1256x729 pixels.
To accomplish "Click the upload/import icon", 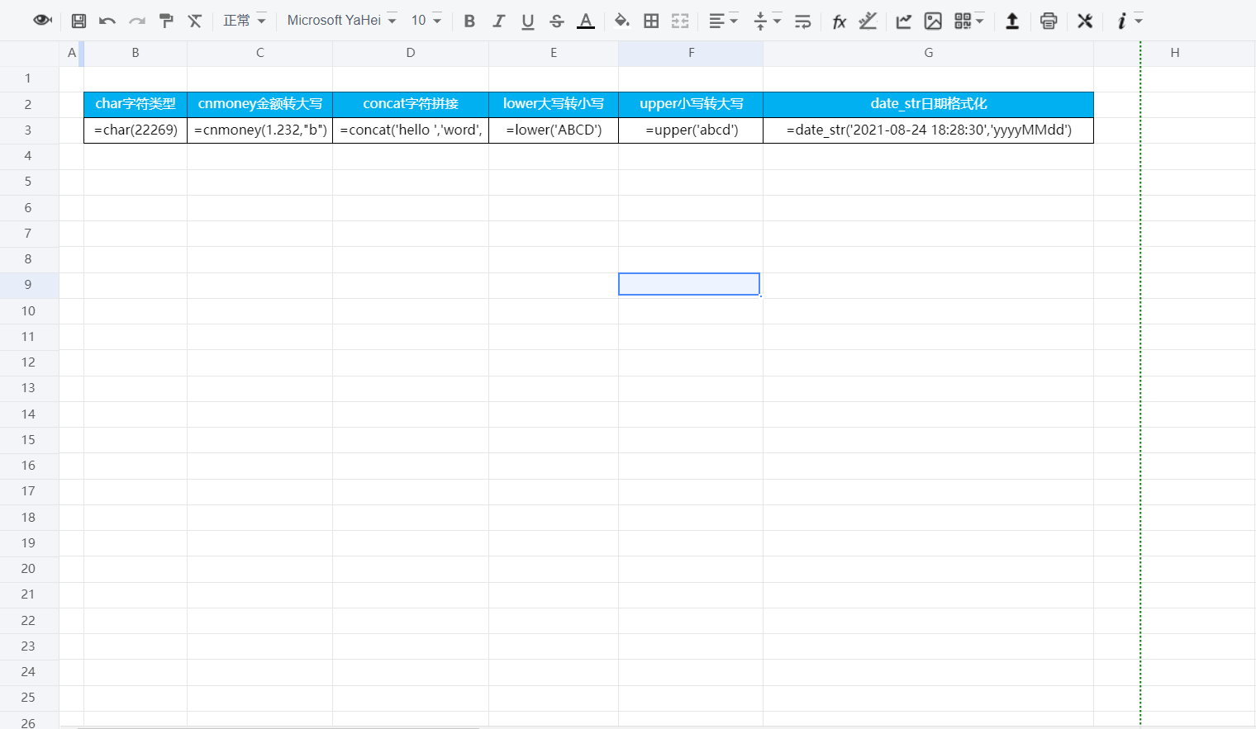I will click(1012, 21).
